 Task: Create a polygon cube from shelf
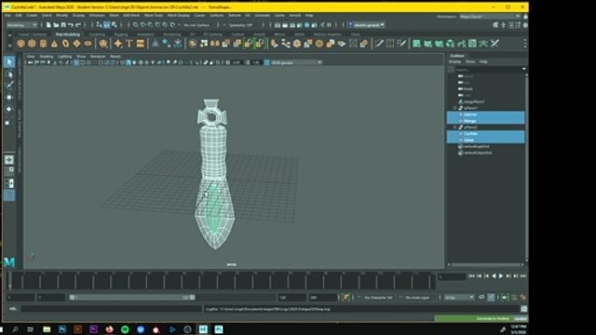(x=32, y=44)
